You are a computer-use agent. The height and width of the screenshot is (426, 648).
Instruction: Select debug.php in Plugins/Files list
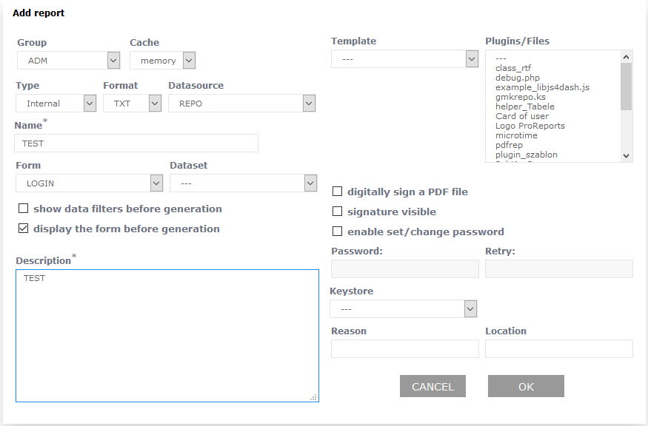tap(517, 78)
